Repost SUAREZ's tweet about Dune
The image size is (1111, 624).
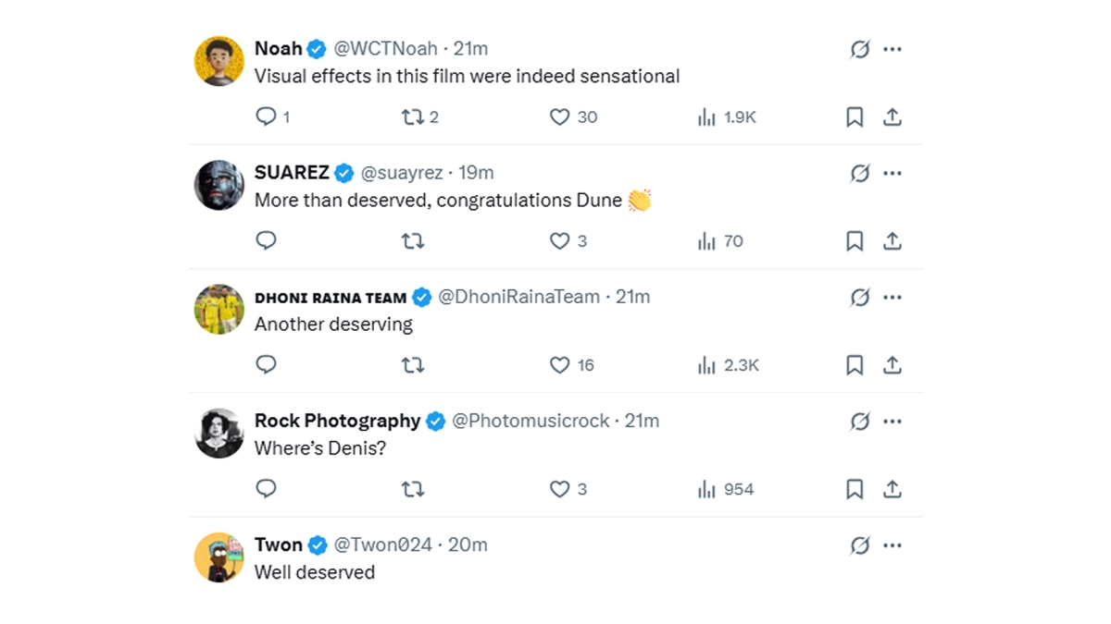412,241
